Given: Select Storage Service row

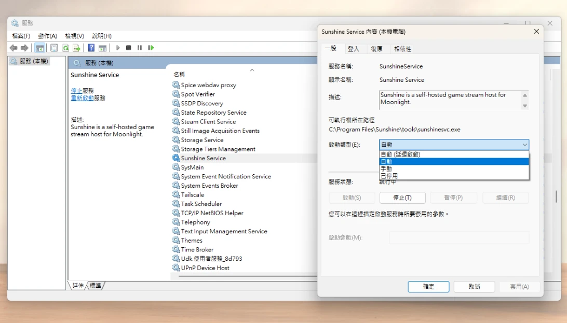Looking at the screenshot, I should click(x=202, y=139).
